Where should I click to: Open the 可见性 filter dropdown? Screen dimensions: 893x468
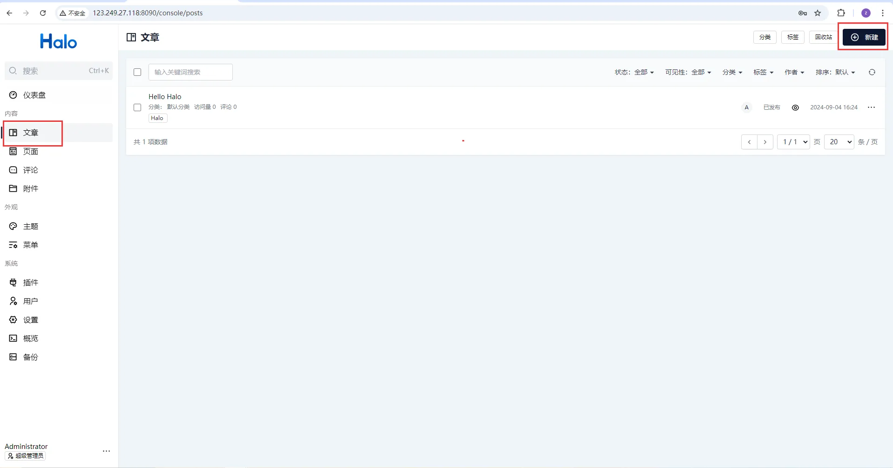tap(688, 72)
